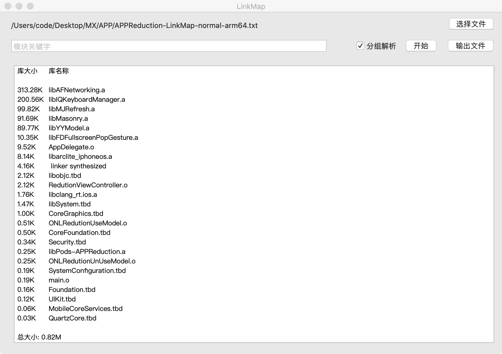
Task: Click the 200.56K size value
Action: (x=31, y=100)
